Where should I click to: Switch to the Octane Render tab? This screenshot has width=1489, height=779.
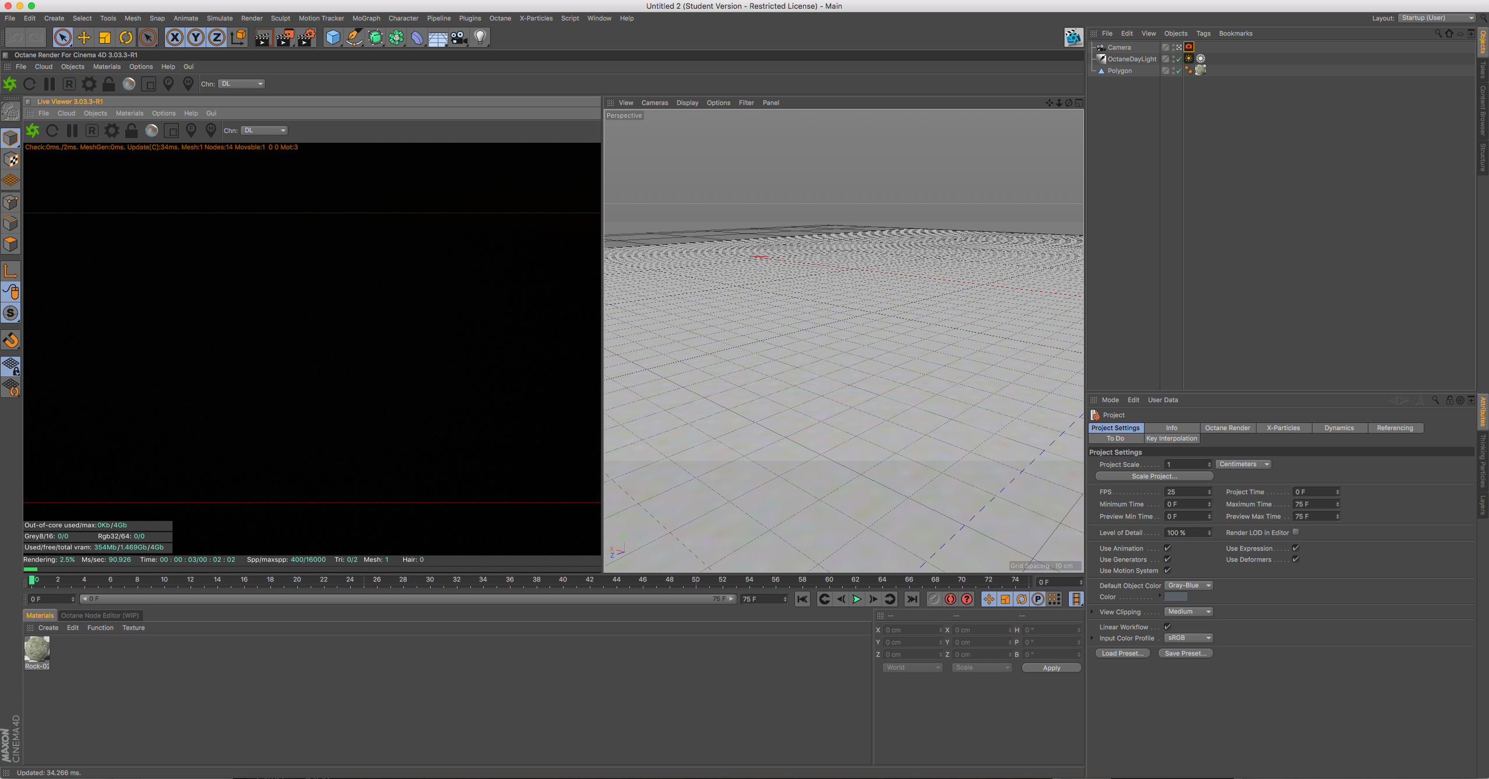pyautogui.click(x=1227, y=428)
